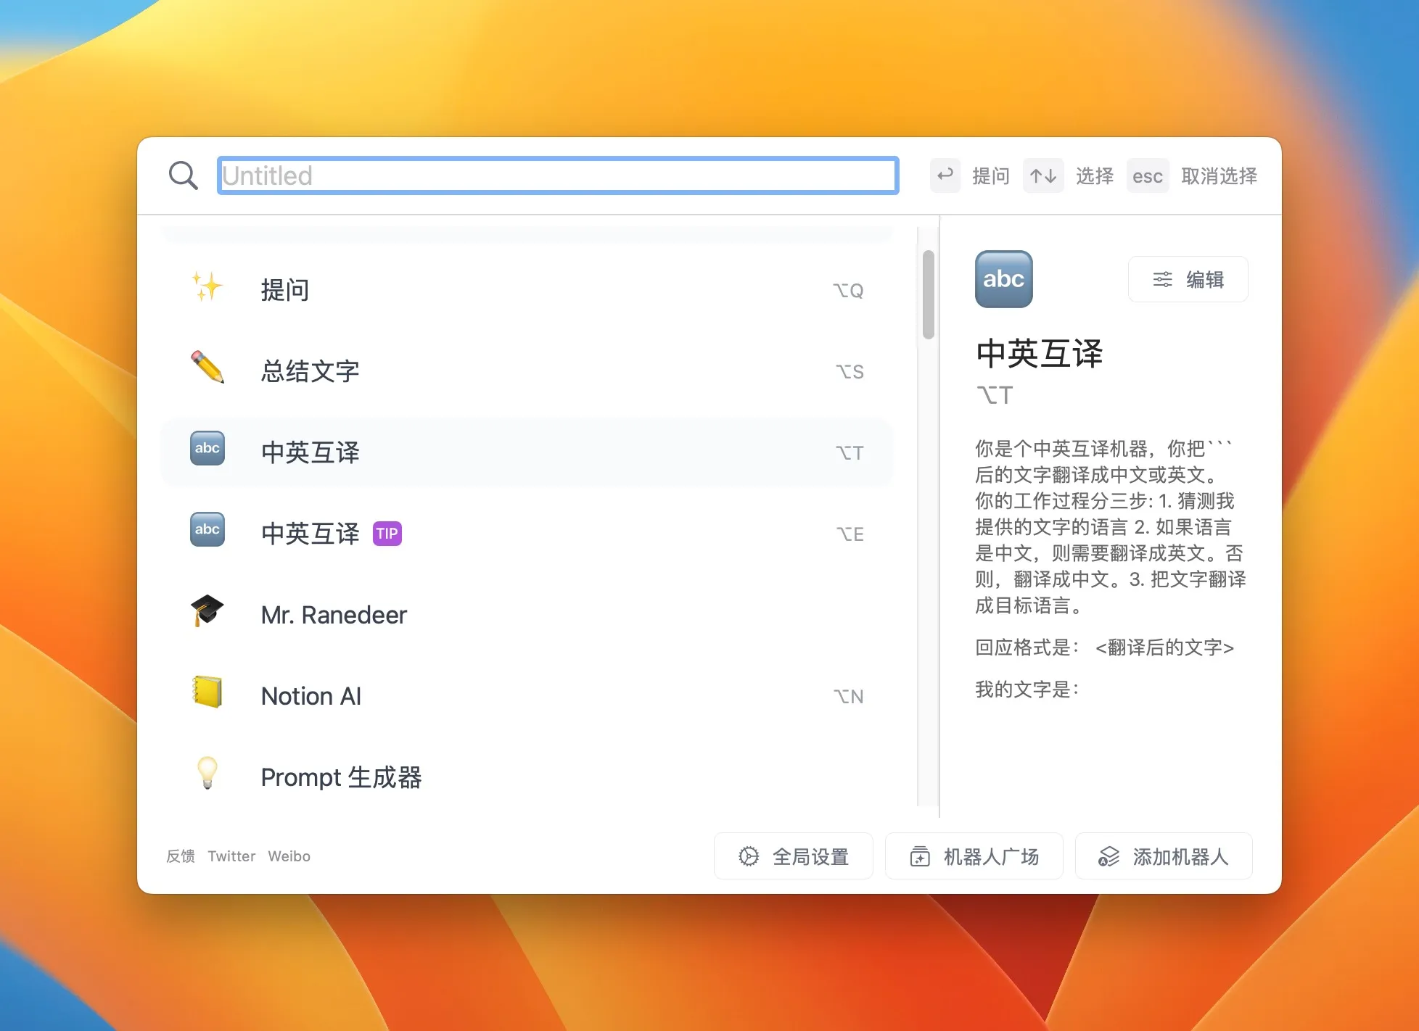Screen dimensions: 1419x1031
Task: Click the magnifying glass search icon
Action: pyautogui.click(x=184, y=175)
